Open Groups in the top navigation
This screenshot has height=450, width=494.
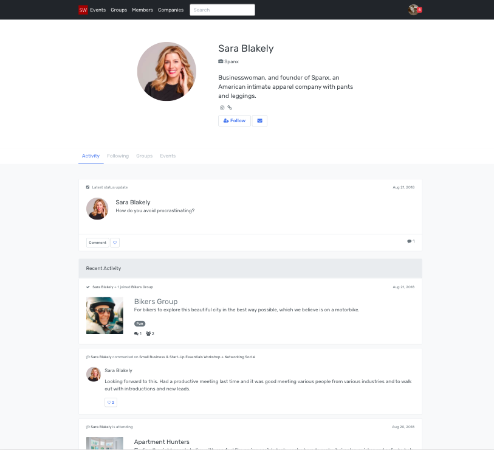click(118, 10)
